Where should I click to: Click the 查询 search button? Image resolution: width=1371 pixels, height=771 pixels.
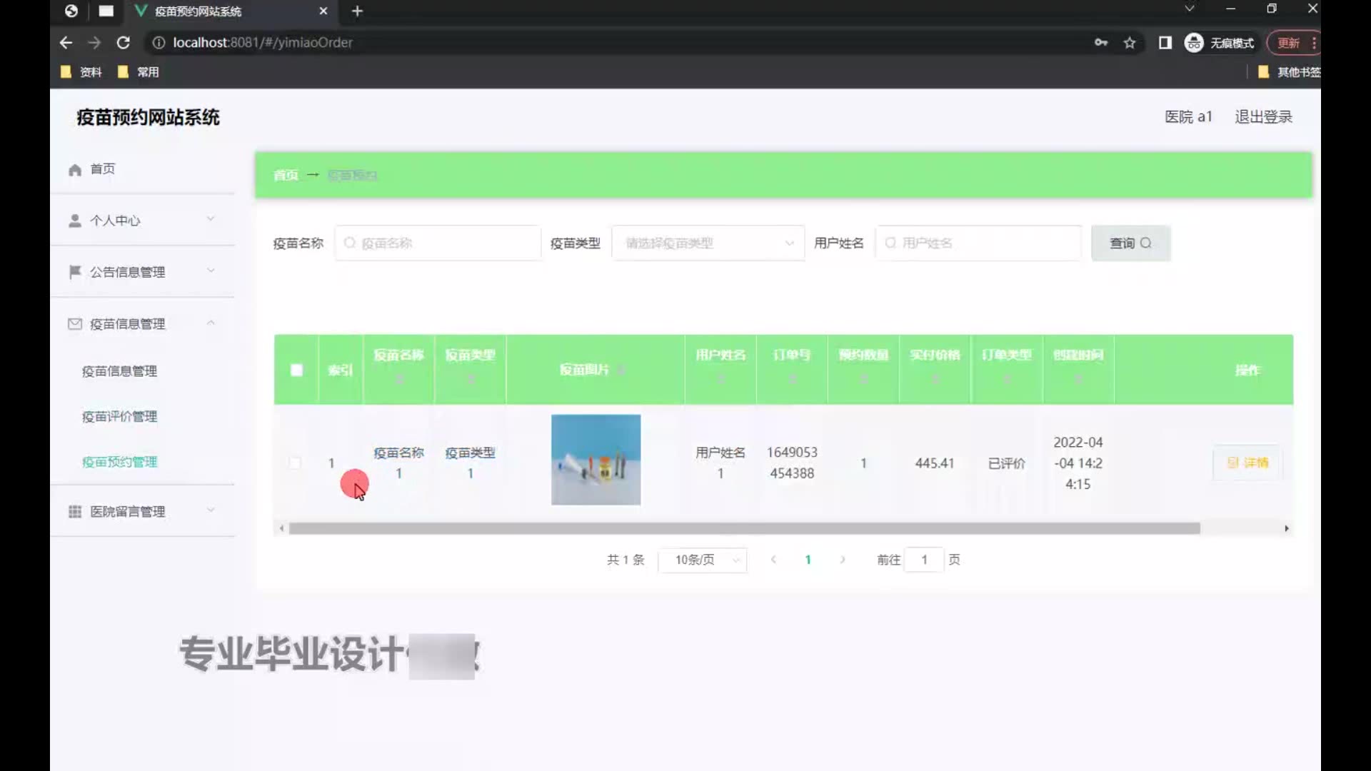tap(1130, 243)
